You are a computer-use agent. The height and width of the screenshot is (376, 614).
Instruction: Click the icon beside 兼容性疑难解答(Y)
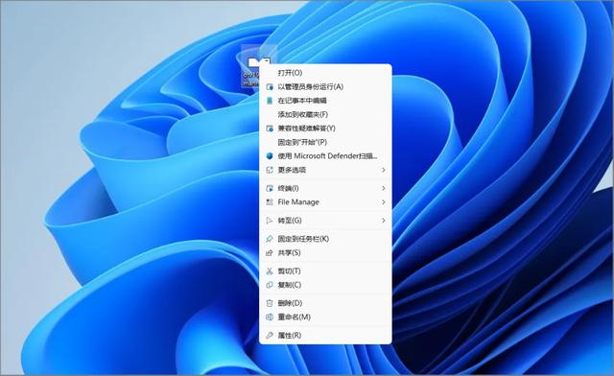tap(270, 129)
